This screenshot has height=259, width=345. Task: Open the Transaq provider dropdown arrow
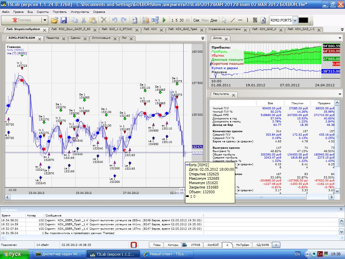(x=45, y=20)
